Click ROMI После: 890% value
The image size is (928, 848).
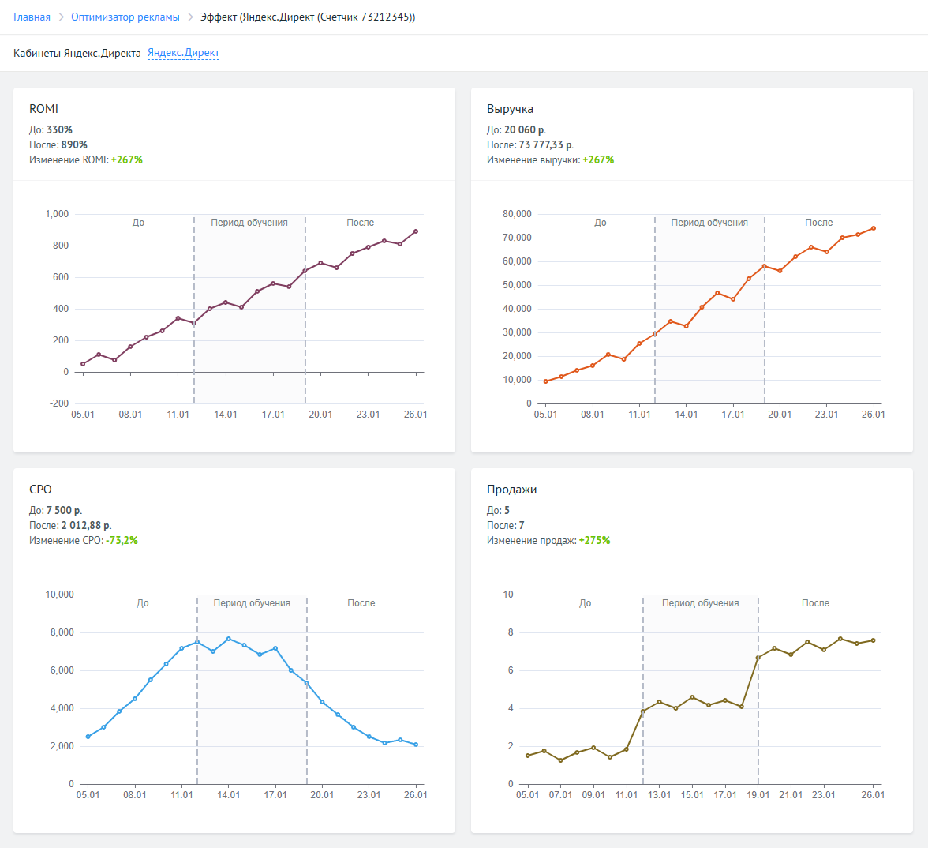coord(74,145)
